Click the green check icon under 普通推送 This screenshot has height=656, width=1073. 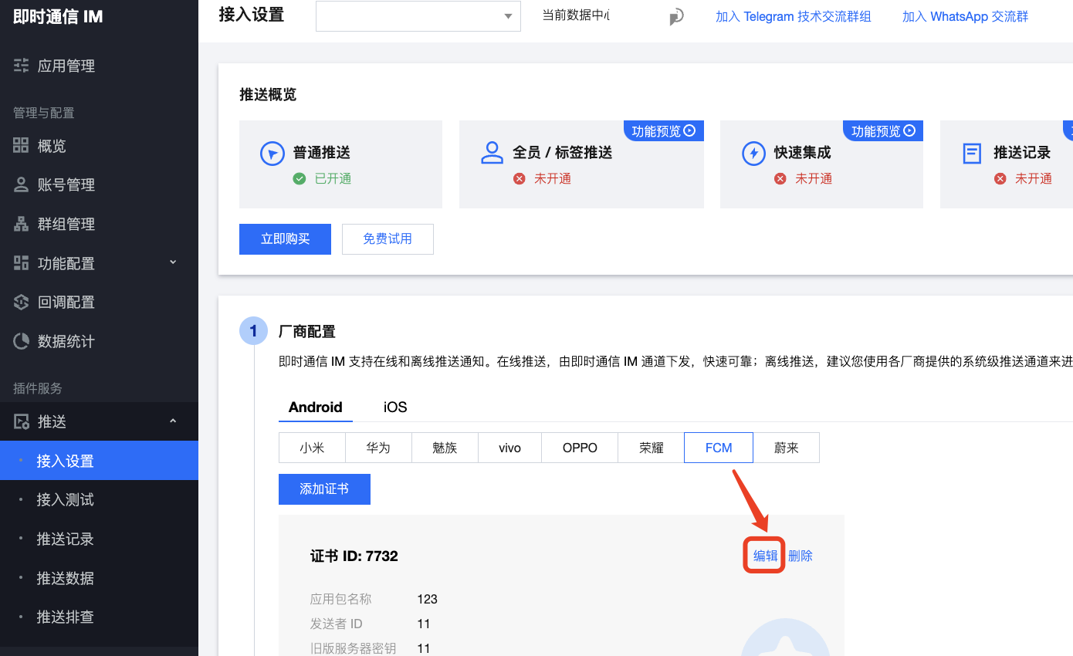coord(300,178)
